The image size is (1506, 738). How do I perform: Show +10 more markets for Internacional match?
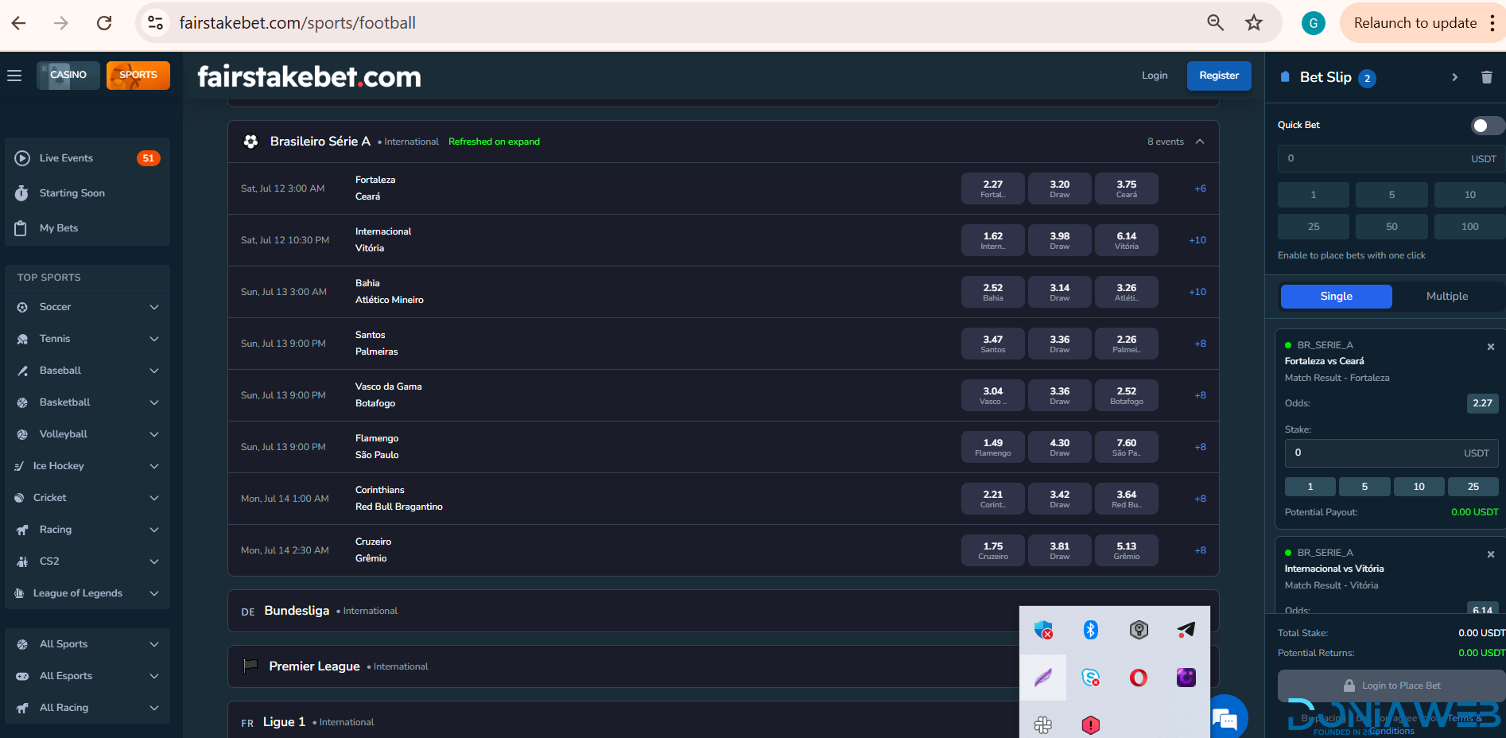[x=1197, y=240]
